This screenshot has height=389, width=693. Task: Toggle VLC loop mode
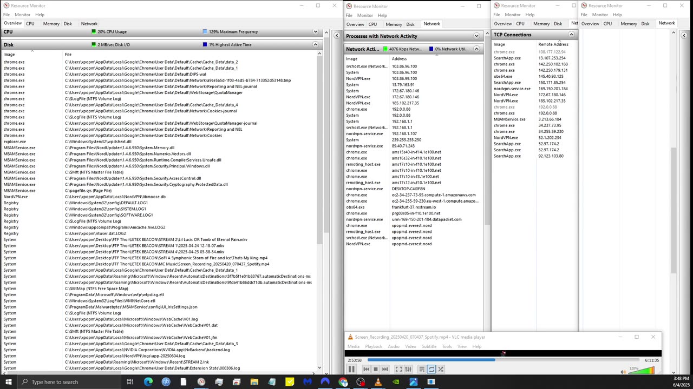tap(432, 370)
